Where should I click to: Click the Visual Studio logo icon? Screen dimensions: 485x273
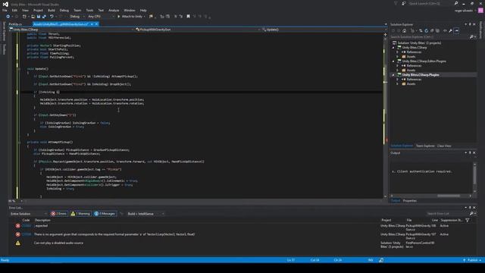tap(5, 4)
